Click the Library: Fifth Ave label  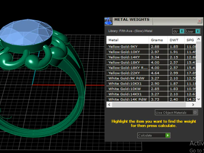130,31
